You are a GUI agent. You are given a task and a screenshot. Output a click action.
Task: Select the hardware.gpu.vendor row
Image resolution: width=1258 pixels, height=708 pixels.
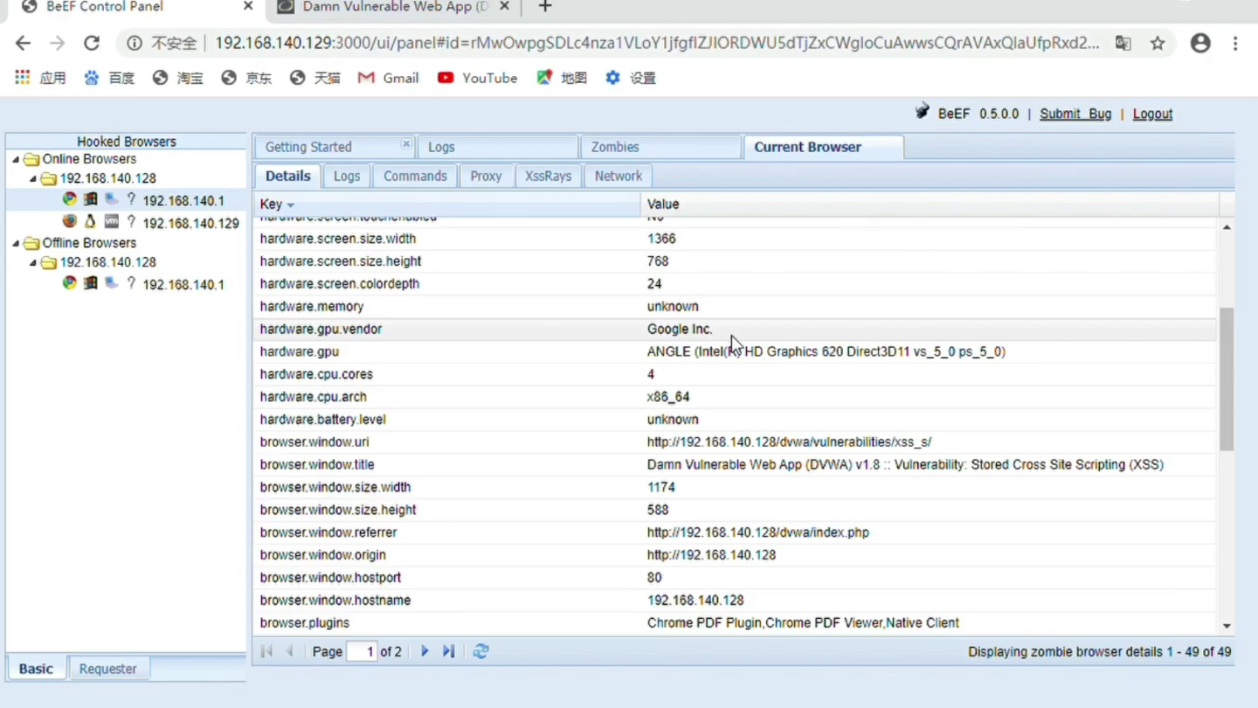(x=736, y=330)
